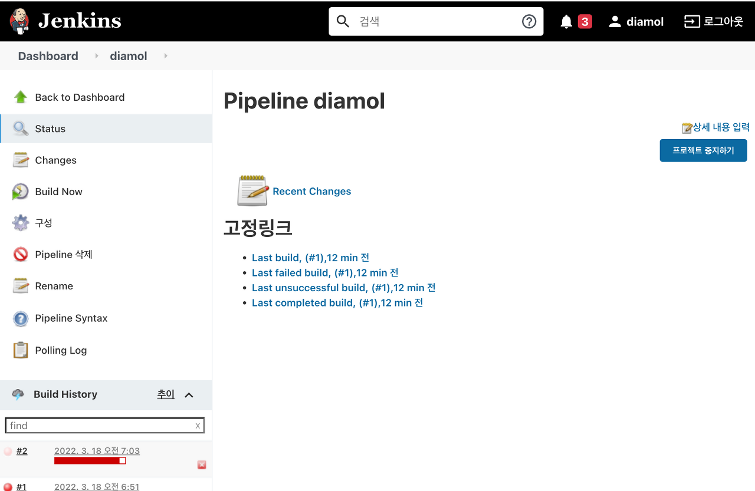Click the 고정링크 heading
The height and width of the screenshot is (491, 755).
tap(258, 227)
